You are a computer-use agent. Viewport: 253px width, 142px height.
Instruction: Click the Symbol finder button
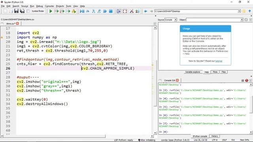point(38,11)
